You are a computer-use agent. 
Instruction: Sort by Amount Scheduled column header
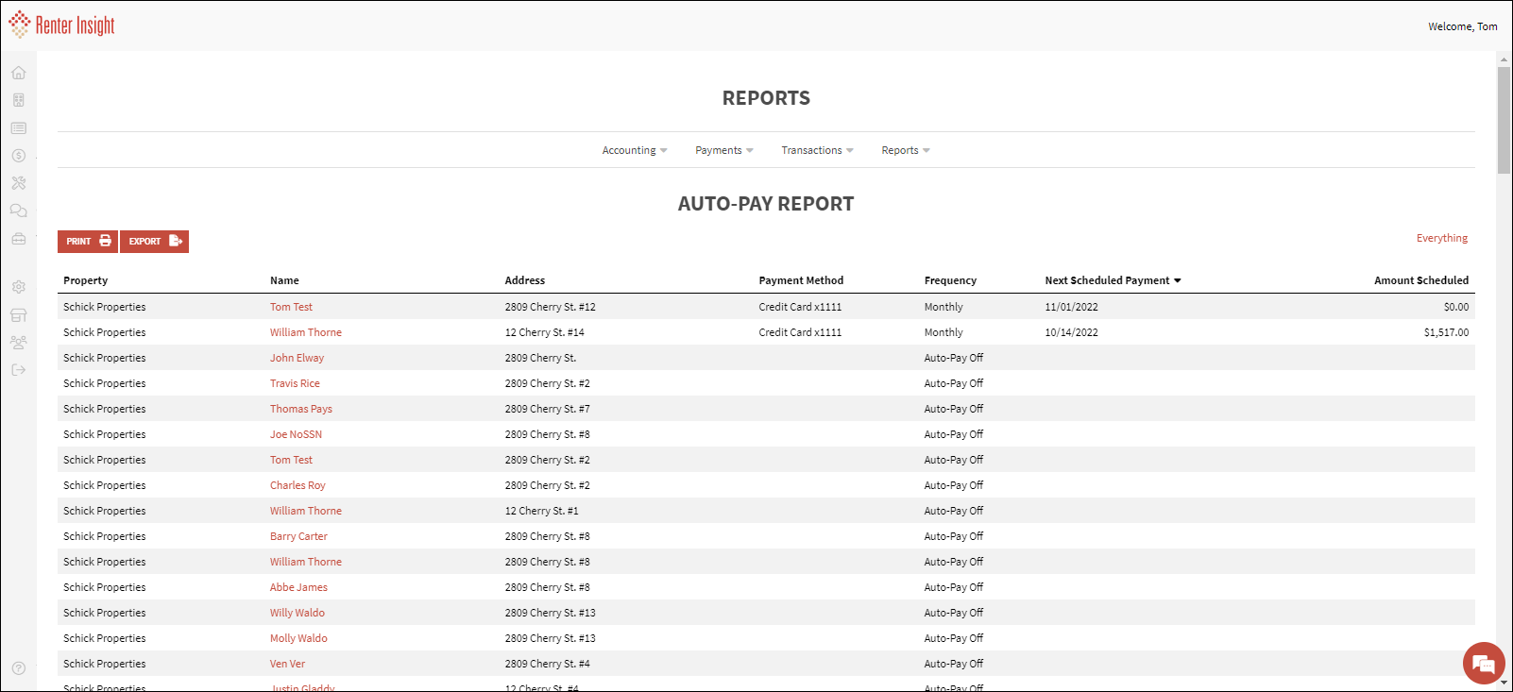pyautogui.click(x=1421, y=280)
